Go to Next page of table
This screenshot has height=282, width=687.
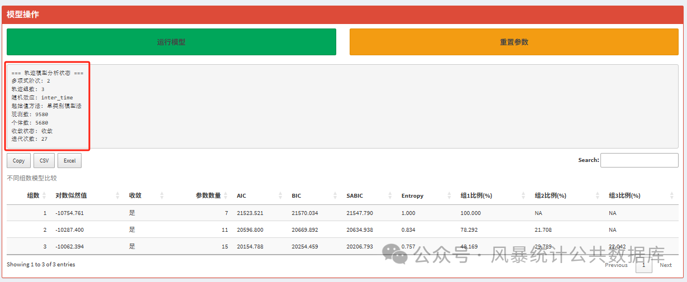tap(666, 265)
